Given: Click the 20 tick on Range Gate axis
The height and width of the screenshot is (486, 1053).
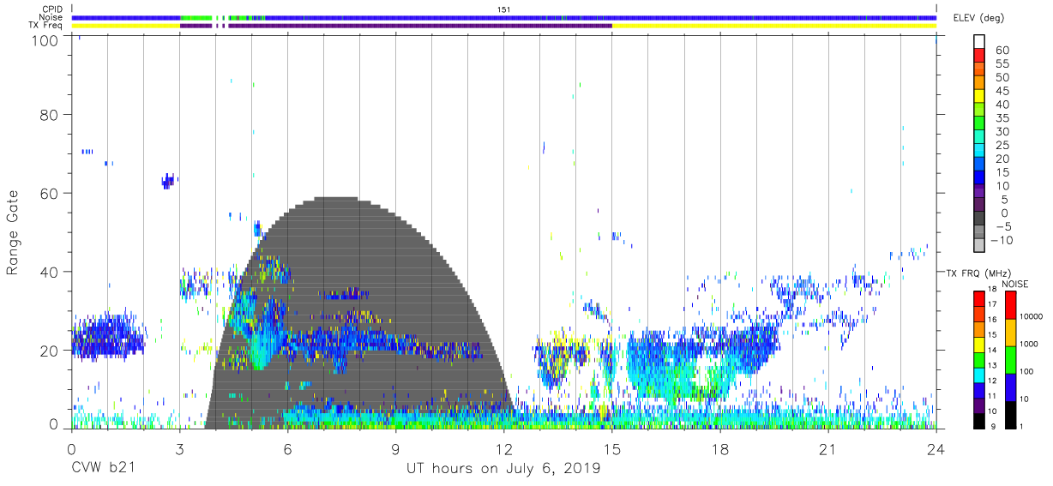Looking at the screenshot, I should coord(50,350).
